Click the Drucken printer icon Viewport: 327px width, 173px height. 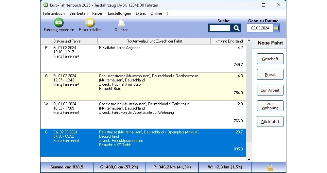(121, 23)
